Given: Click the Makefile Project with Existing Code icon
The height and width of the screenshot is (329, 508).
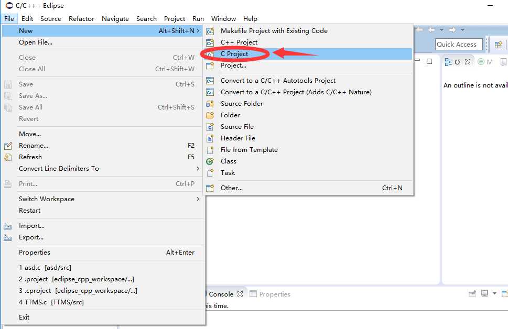Looking at the screenshot, I should pos(210,31).
